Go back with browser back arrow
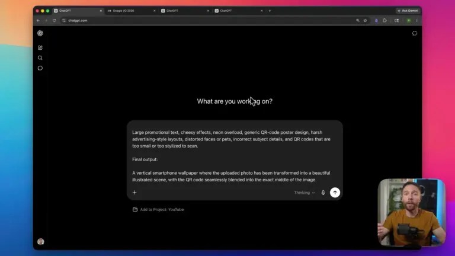The image size is (455, 256). pos(38,21)
